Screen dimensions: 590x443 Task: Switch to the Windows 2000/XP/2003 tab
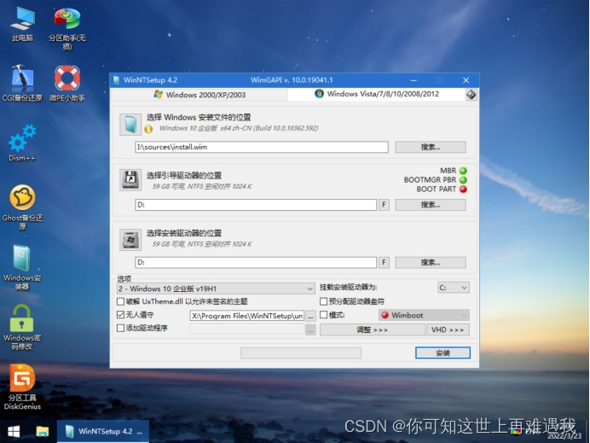point(200,95)
